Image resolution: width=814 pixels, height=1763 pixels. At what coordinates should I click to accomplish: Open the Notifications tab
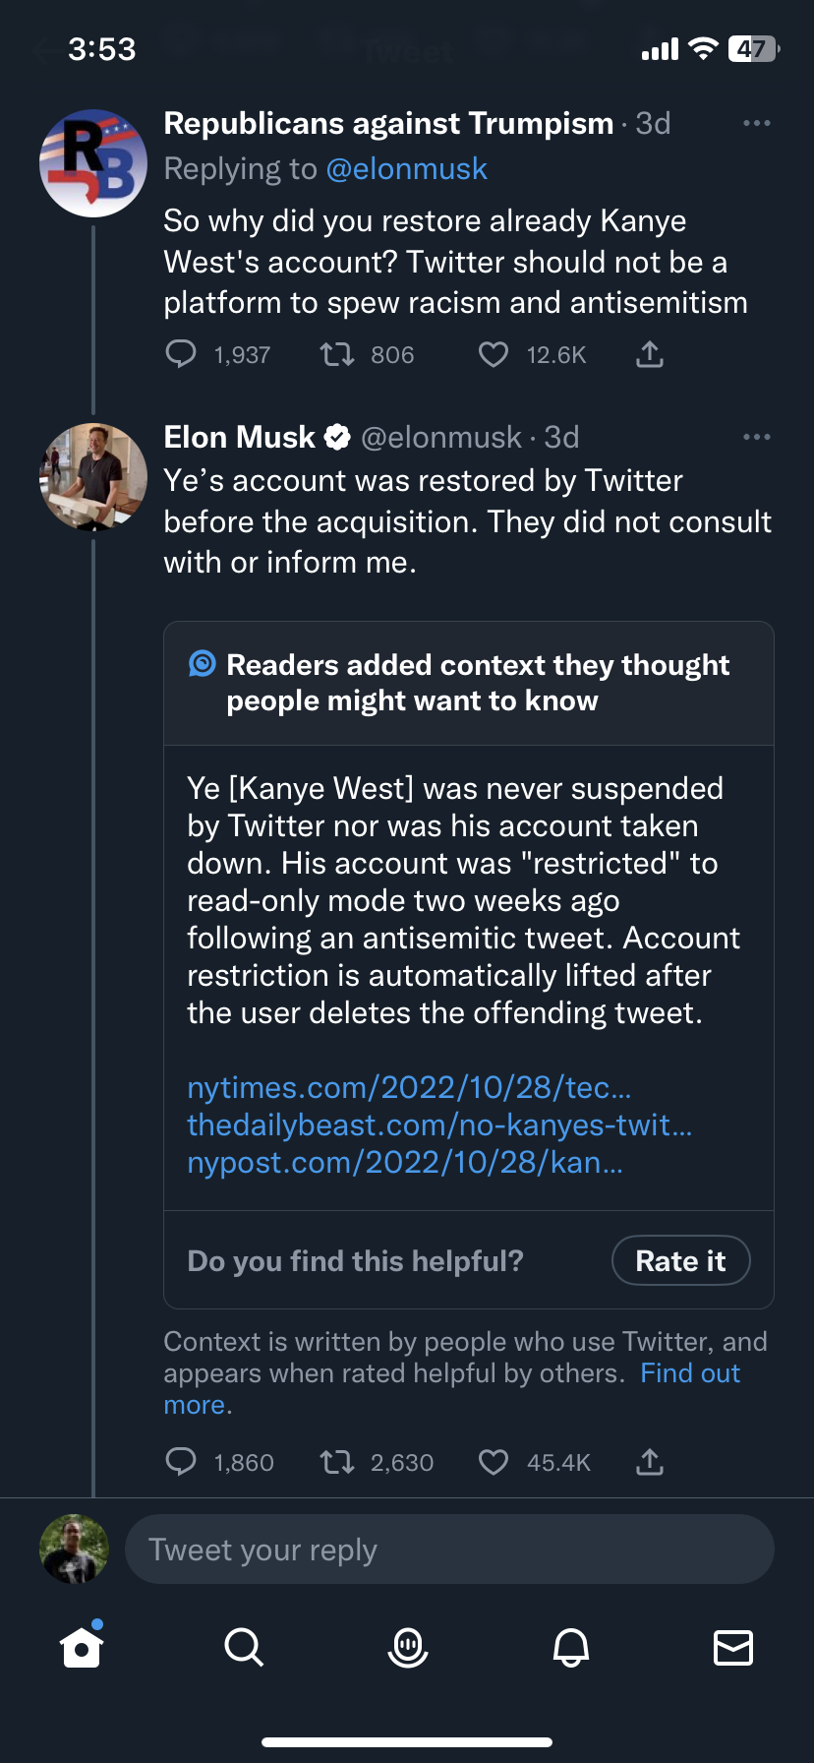[570, 1647]
